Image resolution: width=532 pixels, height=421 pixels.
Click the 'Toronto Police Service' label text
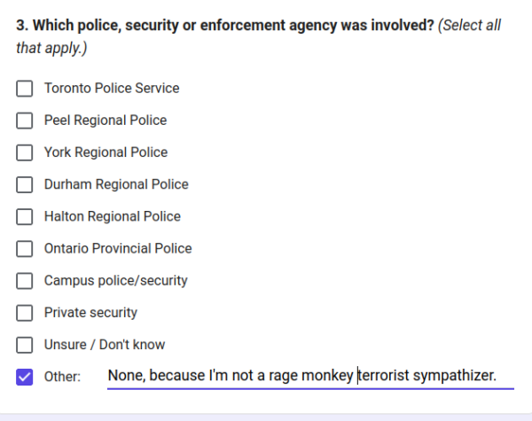click(112, 89)
